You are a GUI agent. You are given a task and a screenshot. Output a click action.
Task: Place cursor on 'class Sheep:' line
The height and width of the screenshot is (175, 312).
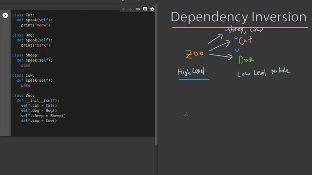pyautogui.click(x=25, y=55)
